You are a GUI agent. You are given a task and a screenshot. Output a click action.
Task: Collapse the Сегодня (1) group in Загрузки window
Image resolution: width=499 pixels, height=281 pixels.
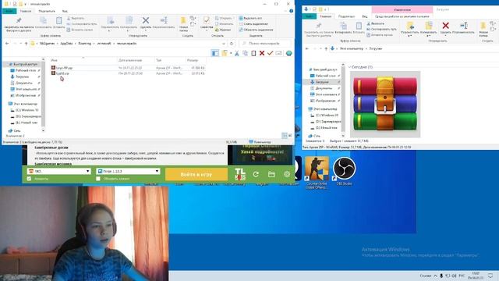click(x=350, y=67)
